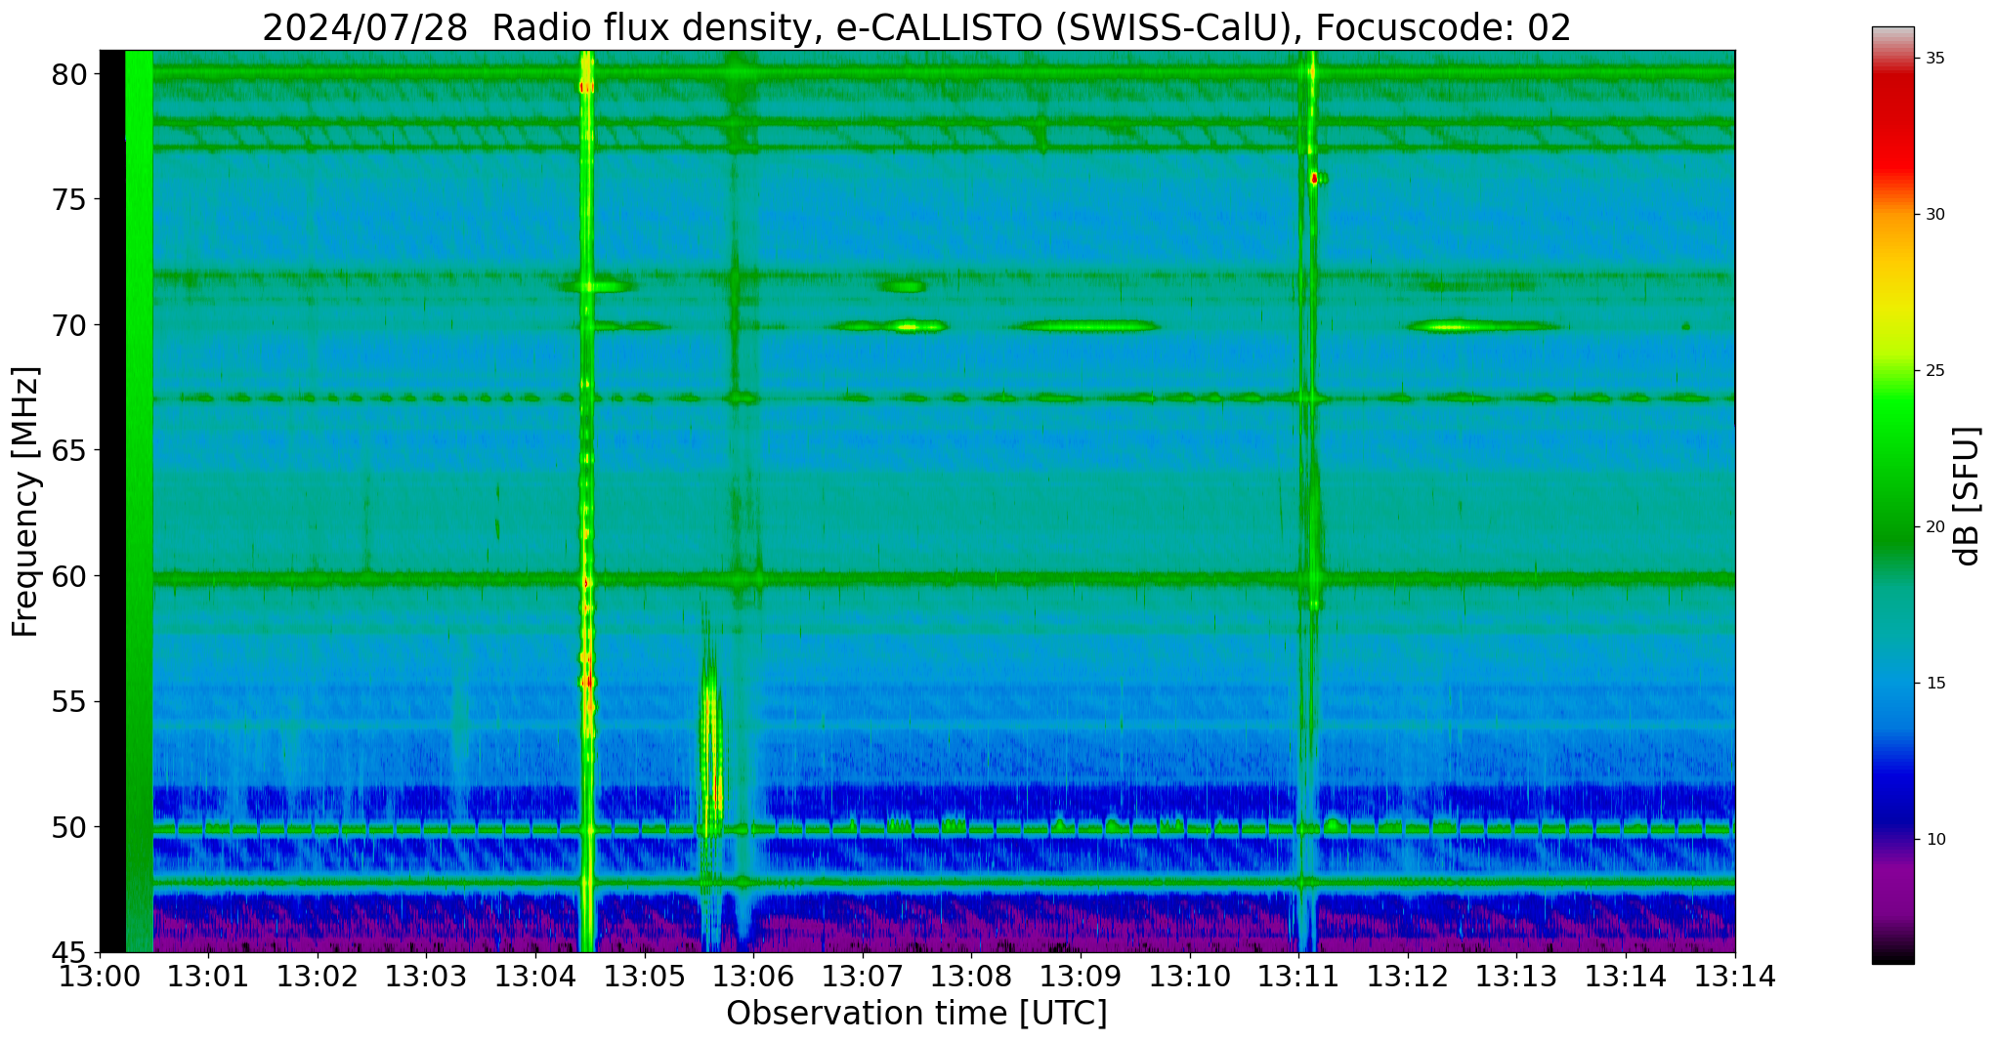This screenshot has height=1042, width=1996.
Task: Click the 13:06 time tick label
Action: 753,977
